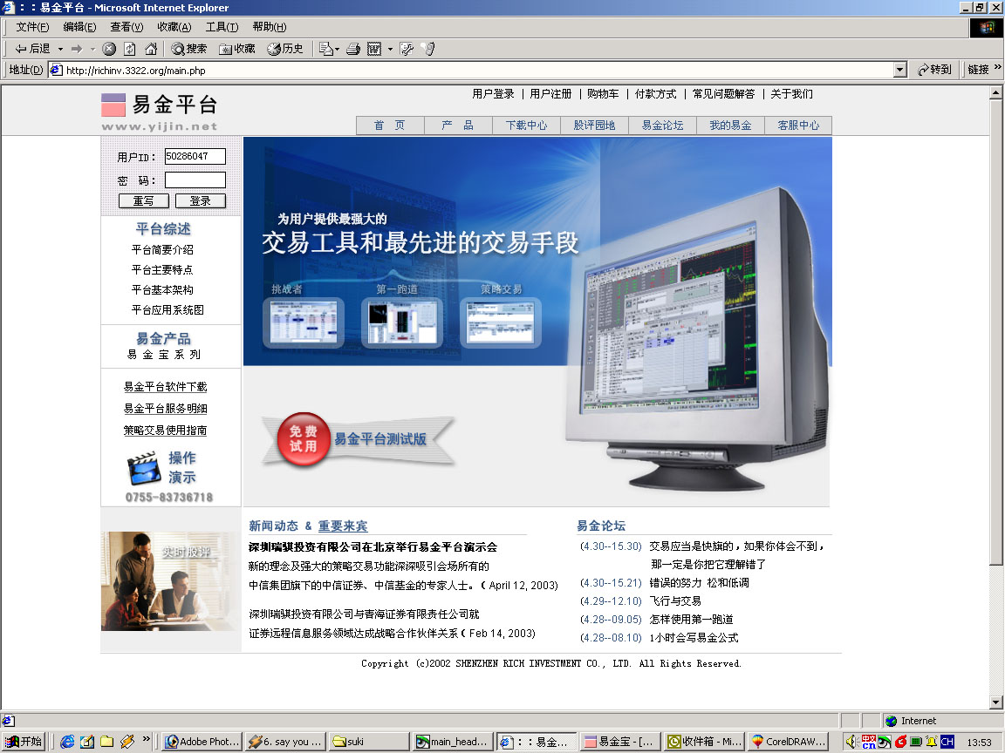Switch to the 易金论坛 navigation tab
The height and width of the screenshot is (753, 1005).
pyautogui.click(x=662, y=125)
